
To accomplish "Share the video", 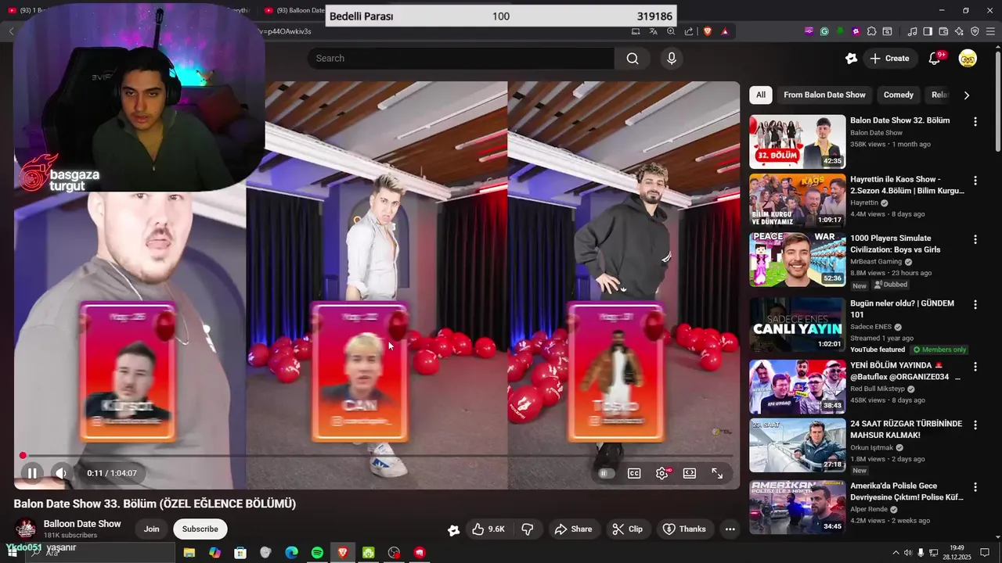I will coord(573,529).
